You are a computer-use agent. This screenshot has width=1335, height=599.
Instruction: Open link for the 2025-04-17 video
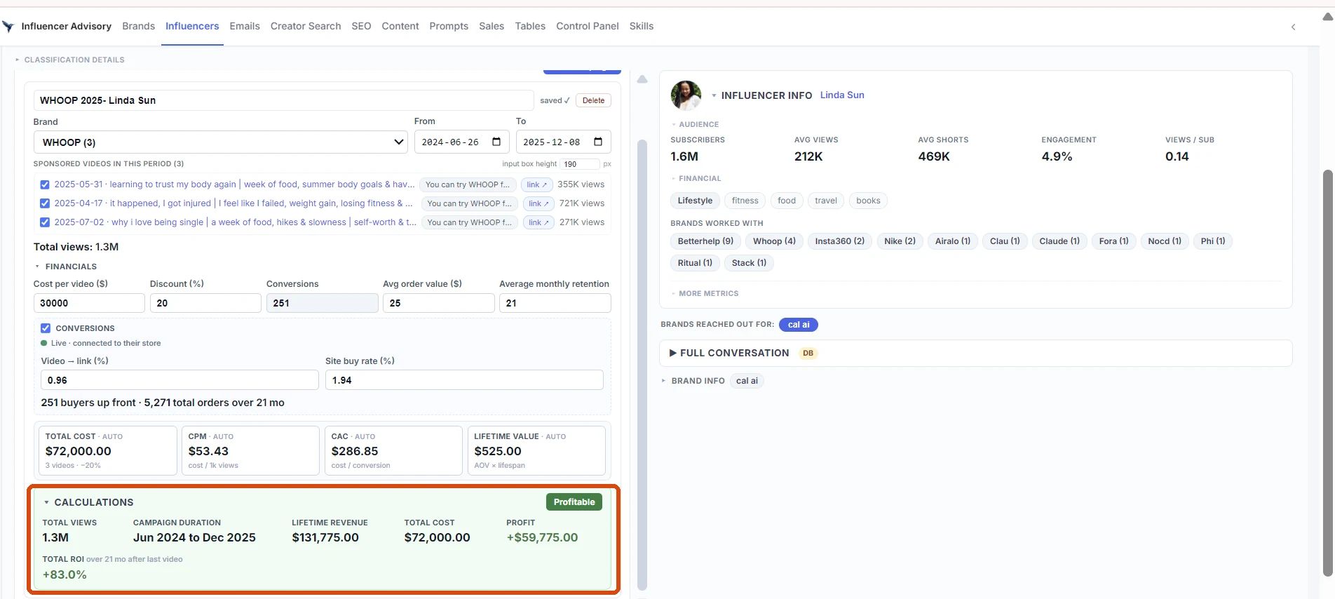(538, 203)
